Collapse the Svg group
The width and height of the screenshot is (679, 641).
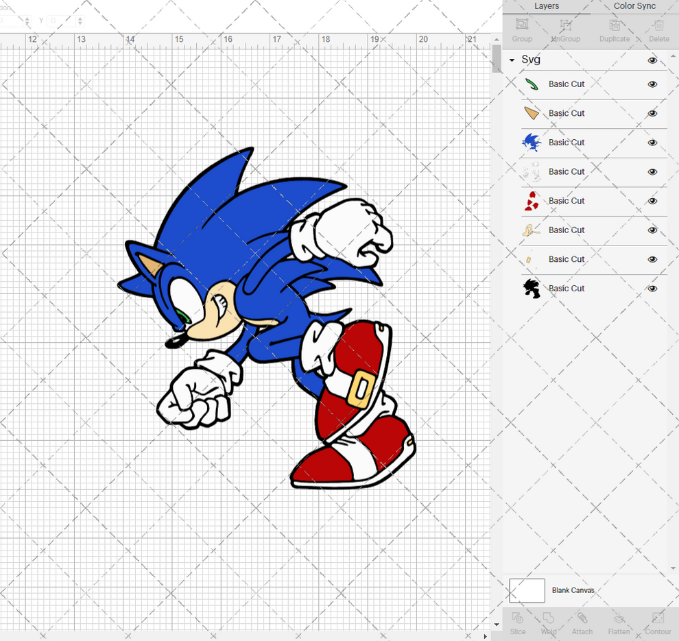pos(510,60)
